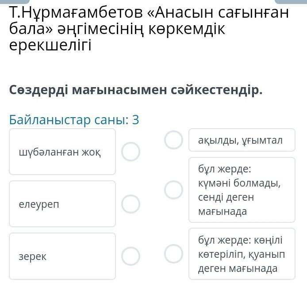Select the connector circle next to елеуреп
This screenshot has height=294, width=307.
(130, 204)
